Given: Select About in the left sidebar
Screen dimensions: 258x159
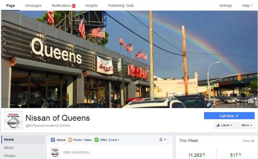Looking at the screenshot, I should pyautogui.click(x=9, y=147).
